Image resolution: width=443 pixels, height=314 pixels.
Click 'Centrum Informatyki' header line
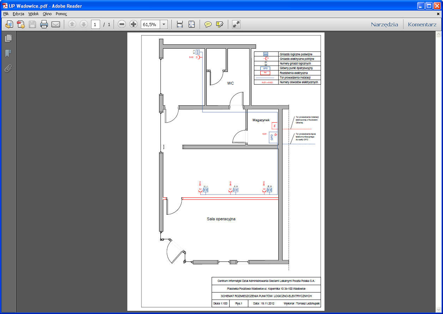coord(266,281)
